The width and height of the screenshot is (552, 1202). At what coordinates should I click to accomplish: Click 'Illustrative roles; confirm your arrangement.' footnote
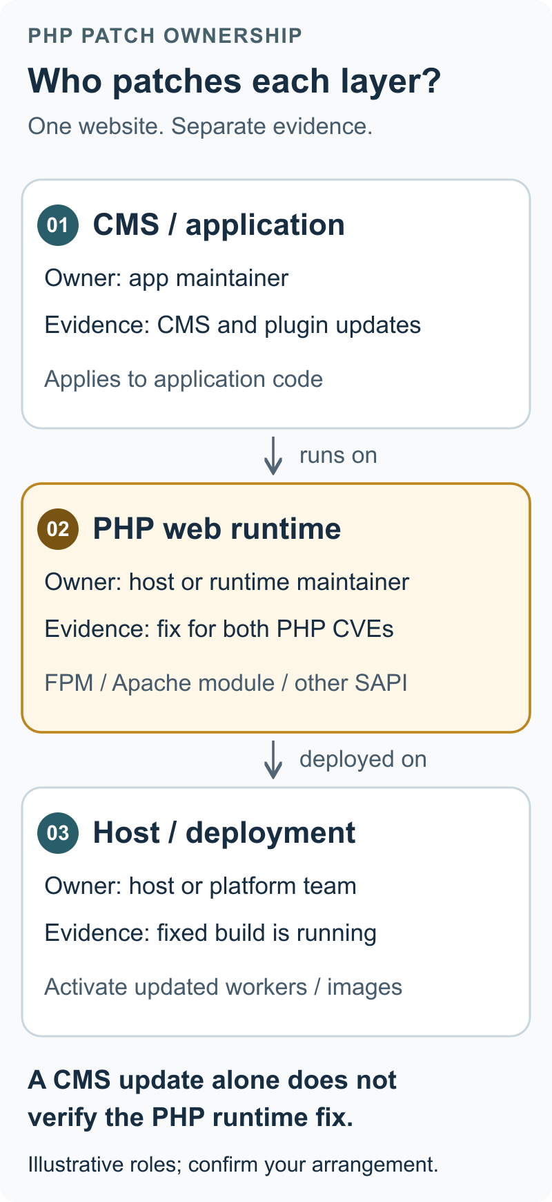click(x=233, y=1165)
